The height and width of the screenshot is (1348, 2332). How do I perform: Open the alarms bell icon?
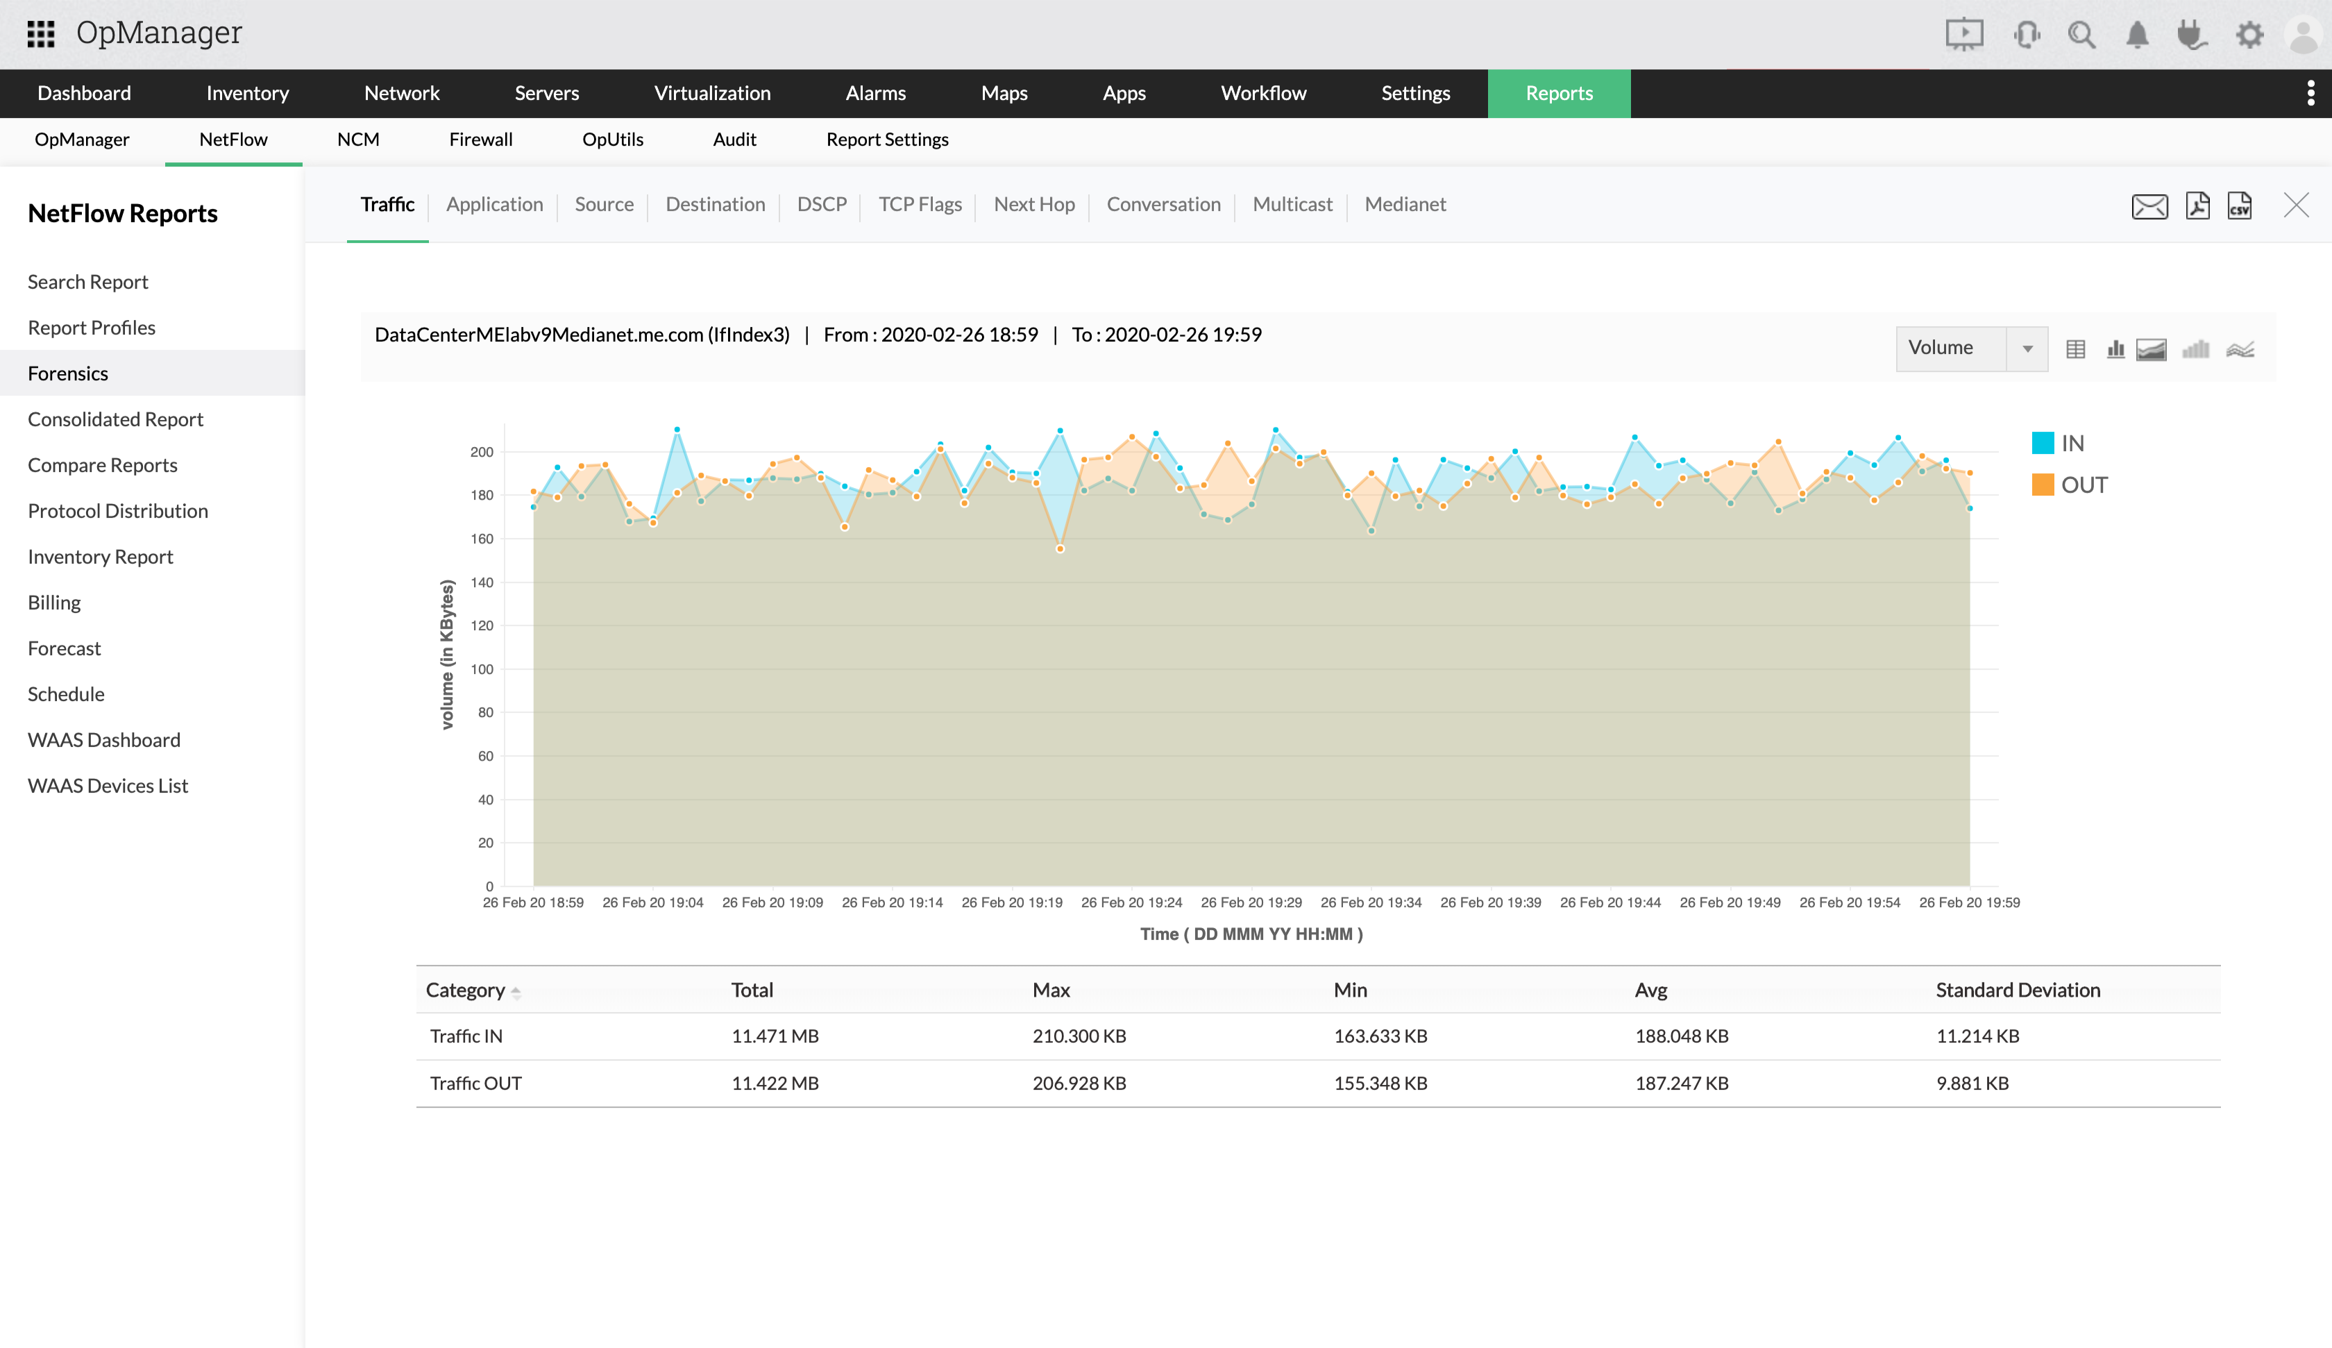click(x=2137, y=35)
